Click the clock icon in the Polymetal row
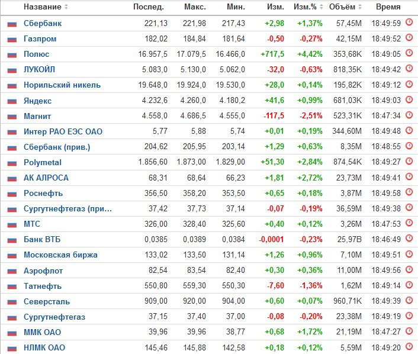418x354 pixels. click(409, 161)
